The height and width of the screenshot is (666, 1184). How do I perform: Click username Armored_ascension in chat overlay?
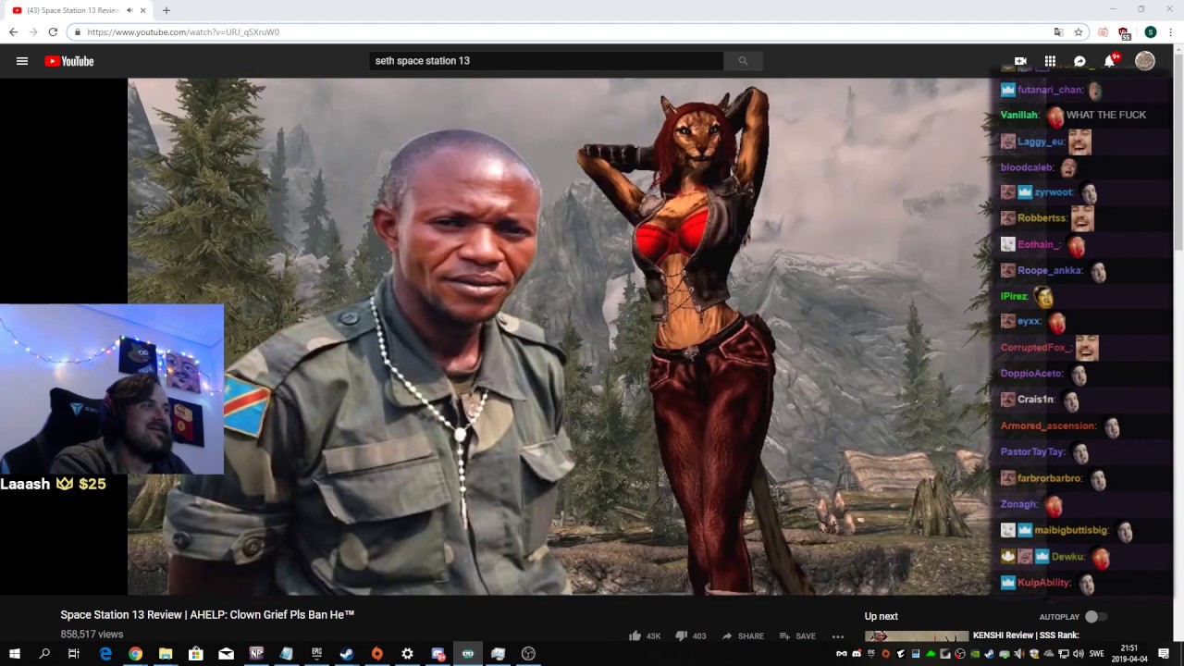pos(1048,426)
